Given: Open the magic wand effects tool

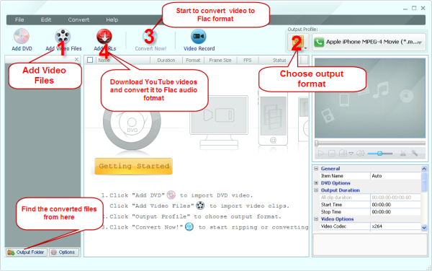Looking at the screenshot, I should (415, 153).
